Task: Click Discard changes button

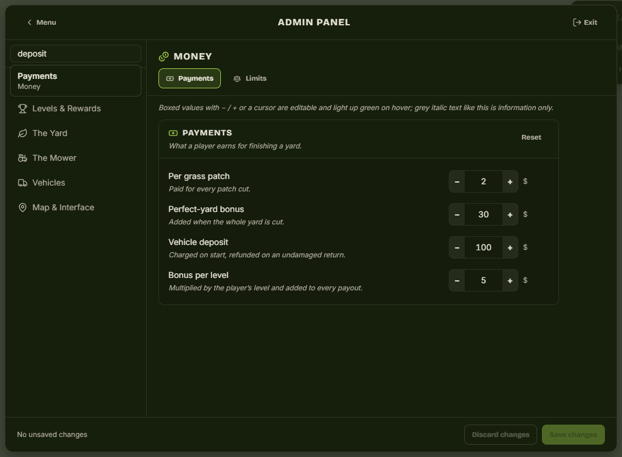Action: pos(500,435)
